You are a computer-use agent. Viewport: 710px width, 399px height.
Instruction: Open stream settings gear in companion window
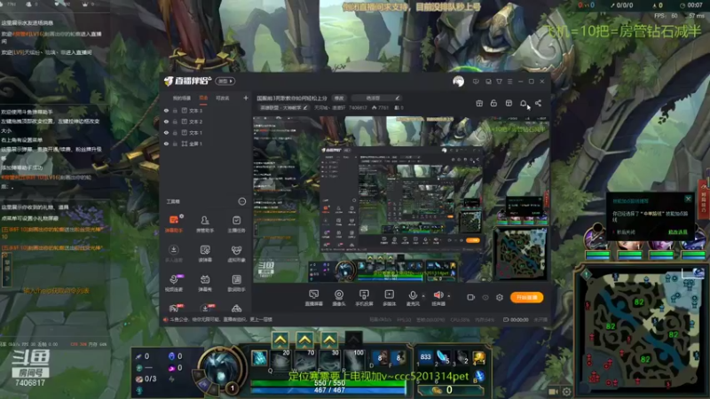[500, 298]
